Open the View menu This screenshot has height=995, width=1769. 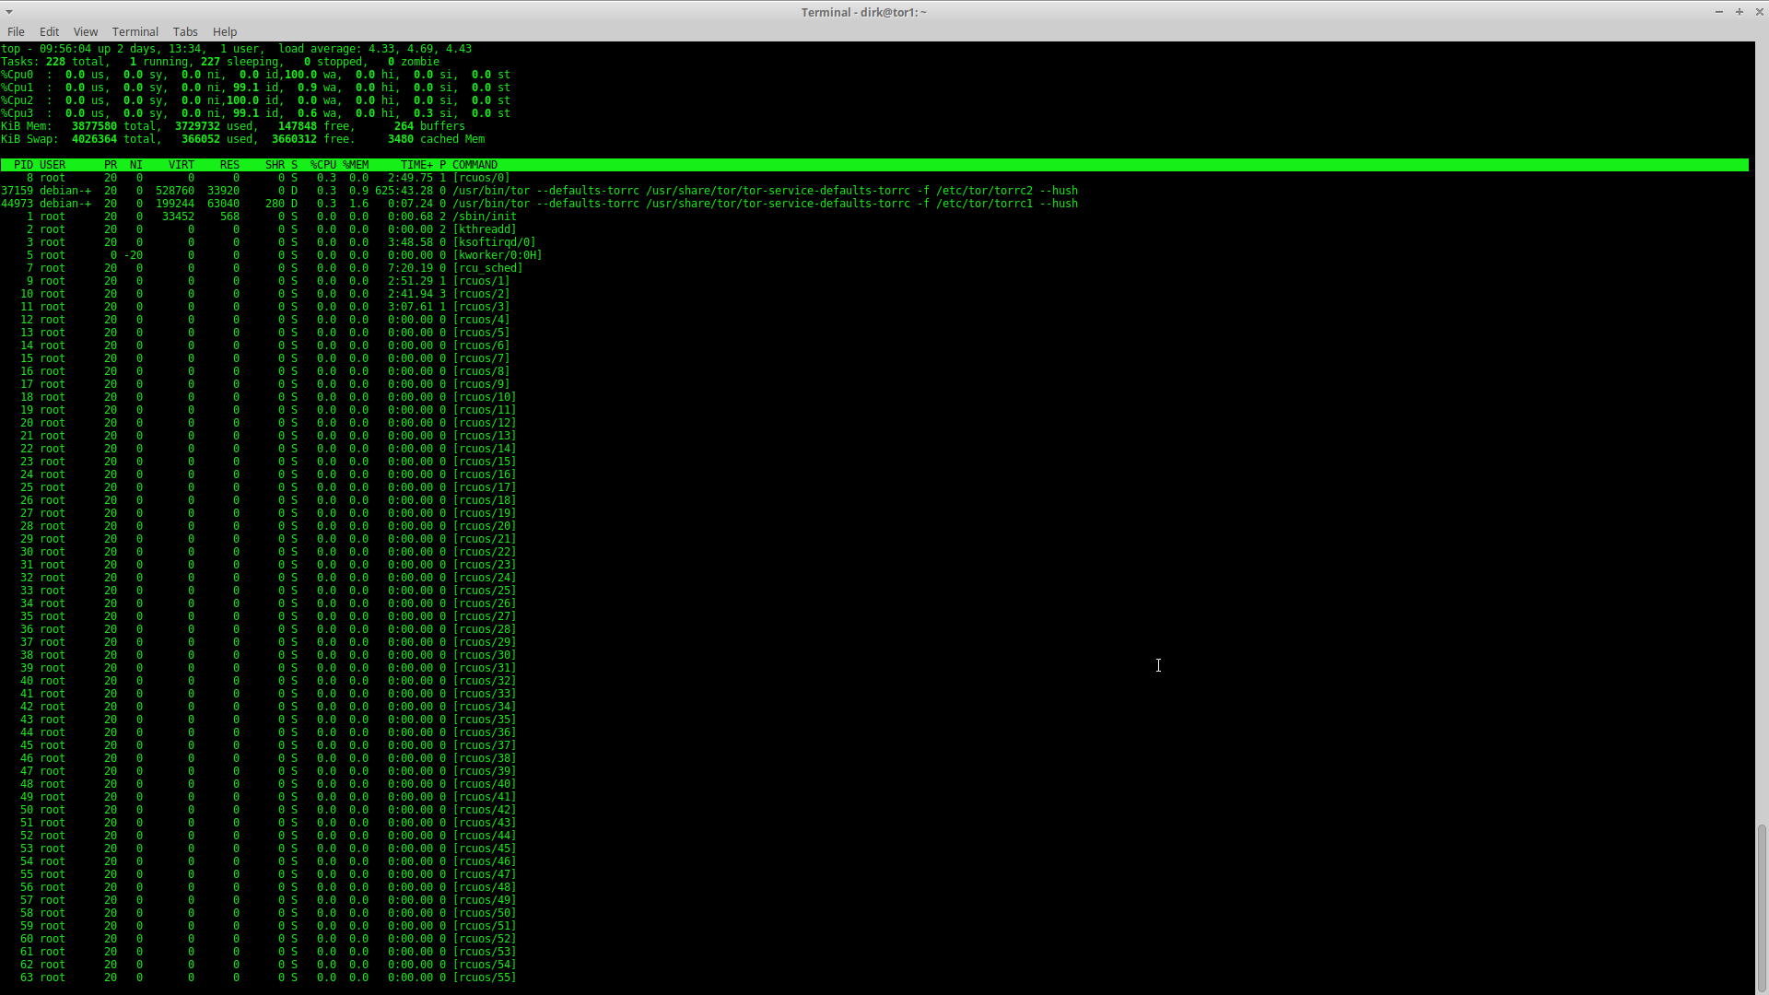coord(85,31)
